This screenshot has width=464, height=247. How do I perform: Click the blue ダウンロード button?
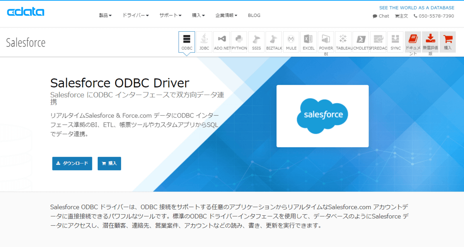[x=72, y=164]
